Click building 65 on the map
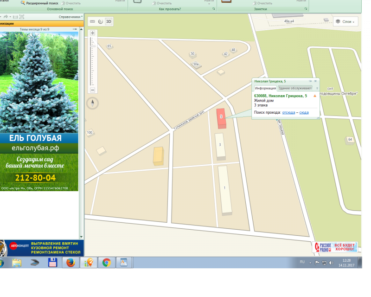The image size is (371, 297). point(109,46)
